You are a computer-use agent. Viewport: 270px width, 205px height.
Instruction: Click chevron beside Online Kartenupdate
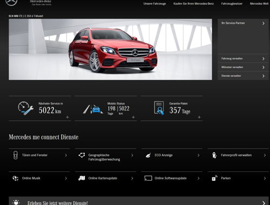pos(132,178)
